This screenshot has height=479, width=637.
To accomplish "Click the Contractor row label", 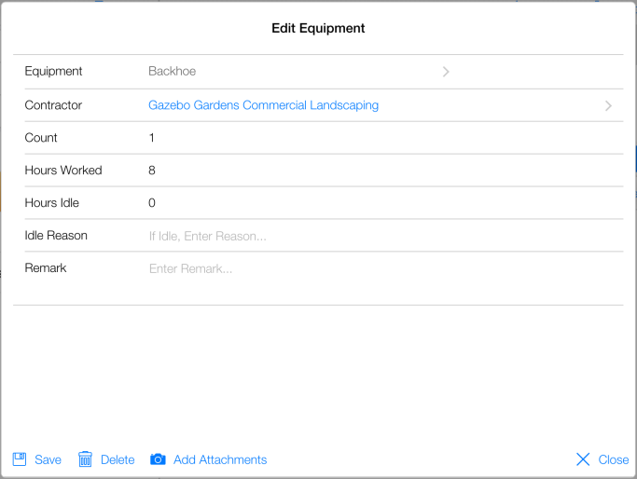I will coord(53,105).
